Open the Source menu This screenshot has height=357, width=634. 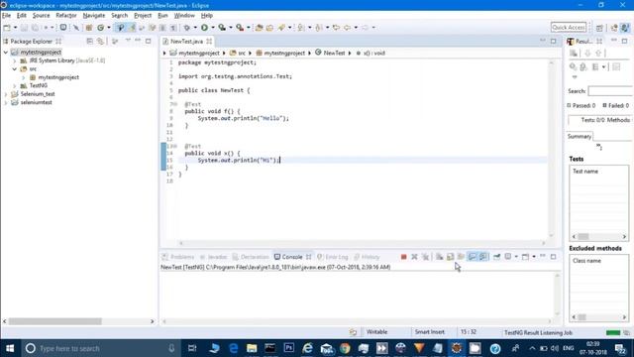click(x=41, y=16)
